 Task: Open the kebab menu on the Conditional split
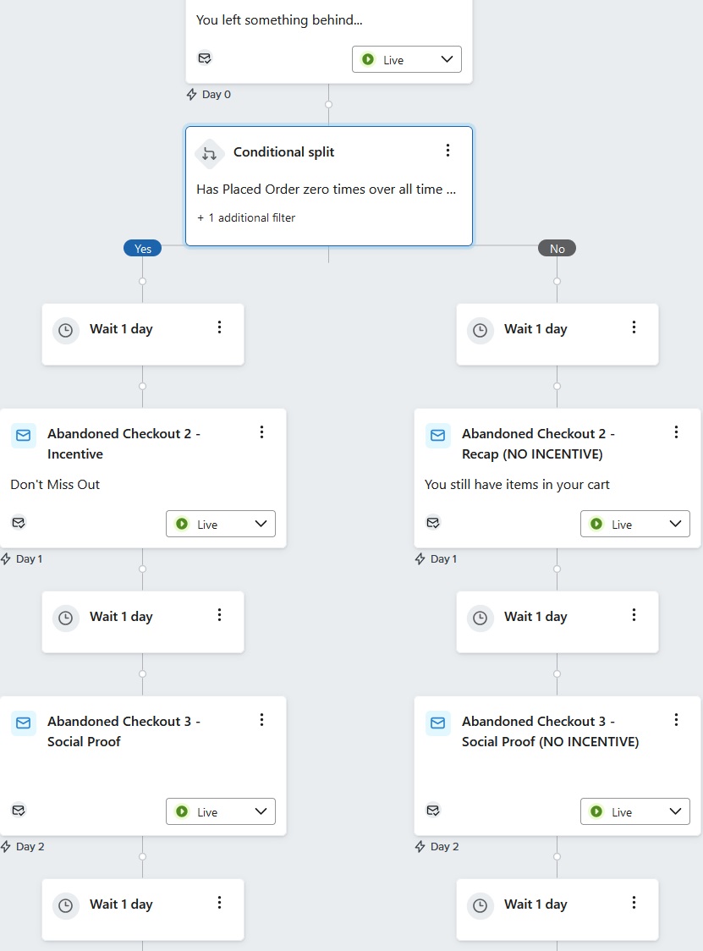tap(448, 150)
